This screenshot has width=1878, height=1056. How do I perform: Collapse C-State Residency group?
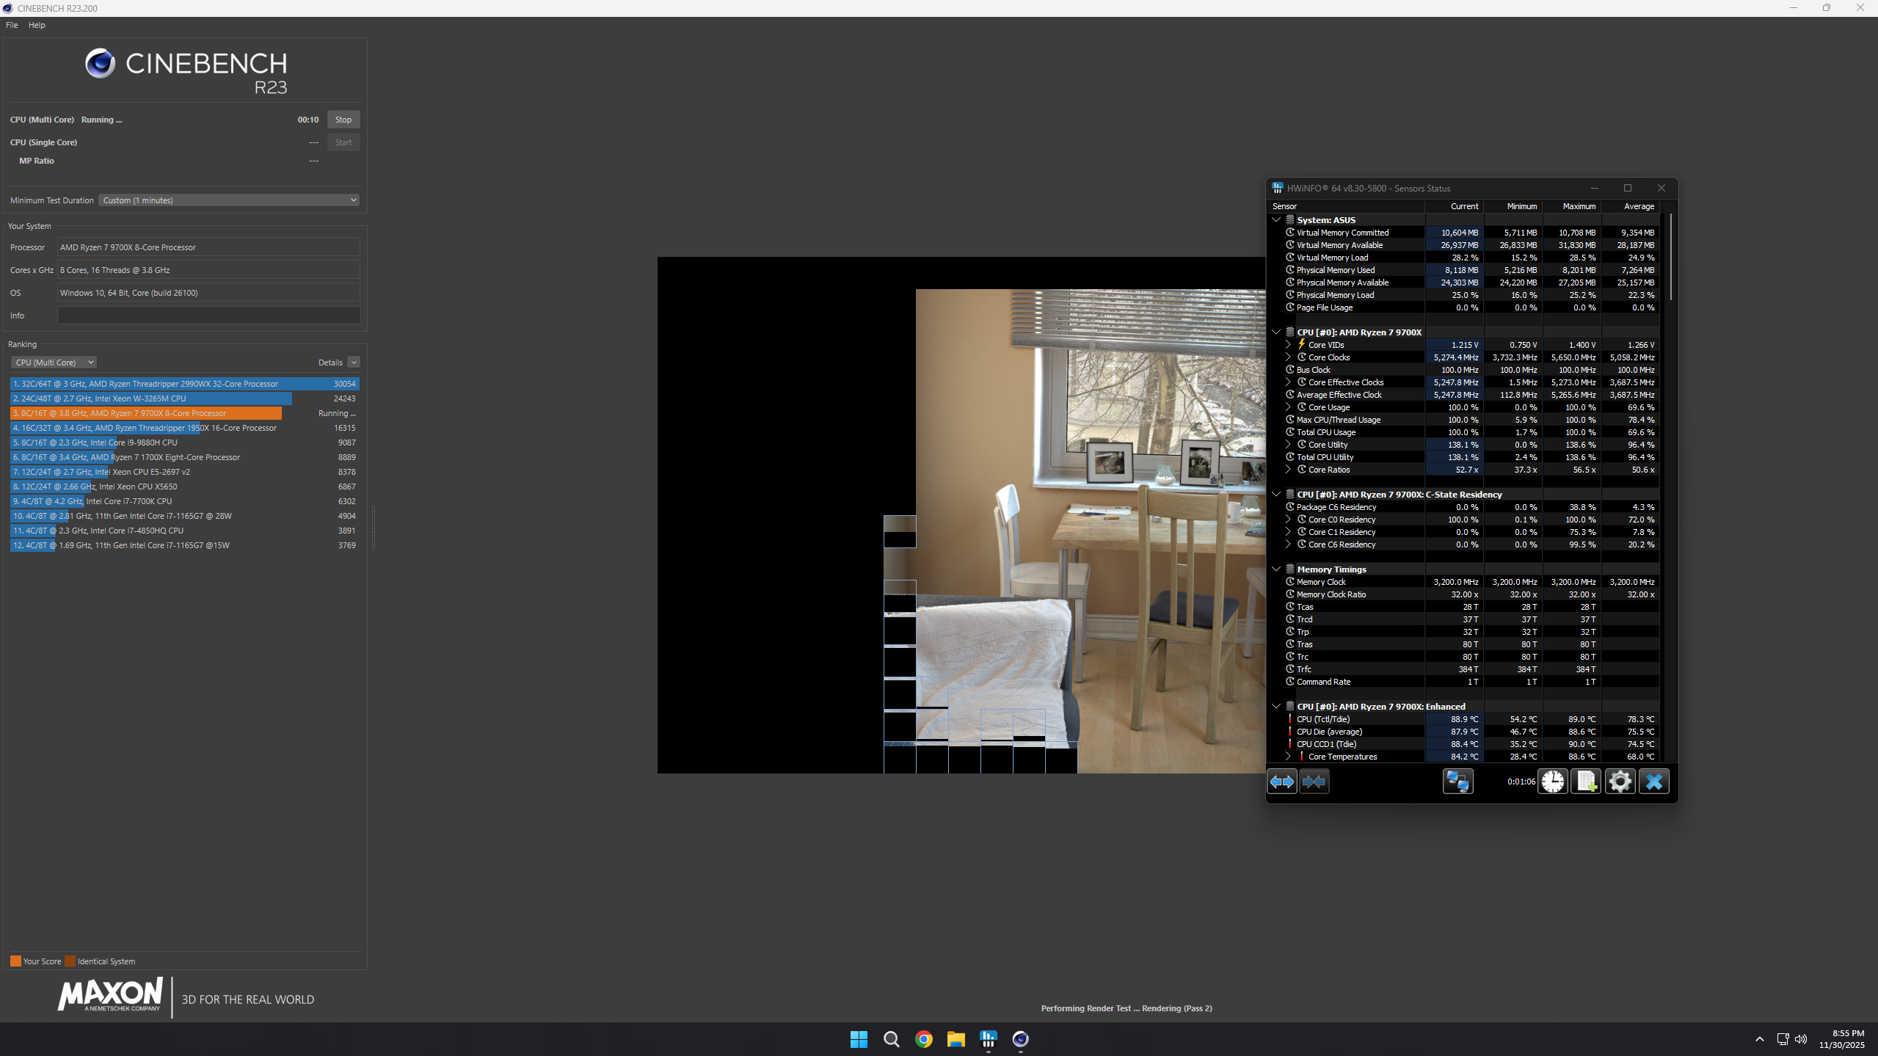pyautogui.click(x=1276, y=494)
